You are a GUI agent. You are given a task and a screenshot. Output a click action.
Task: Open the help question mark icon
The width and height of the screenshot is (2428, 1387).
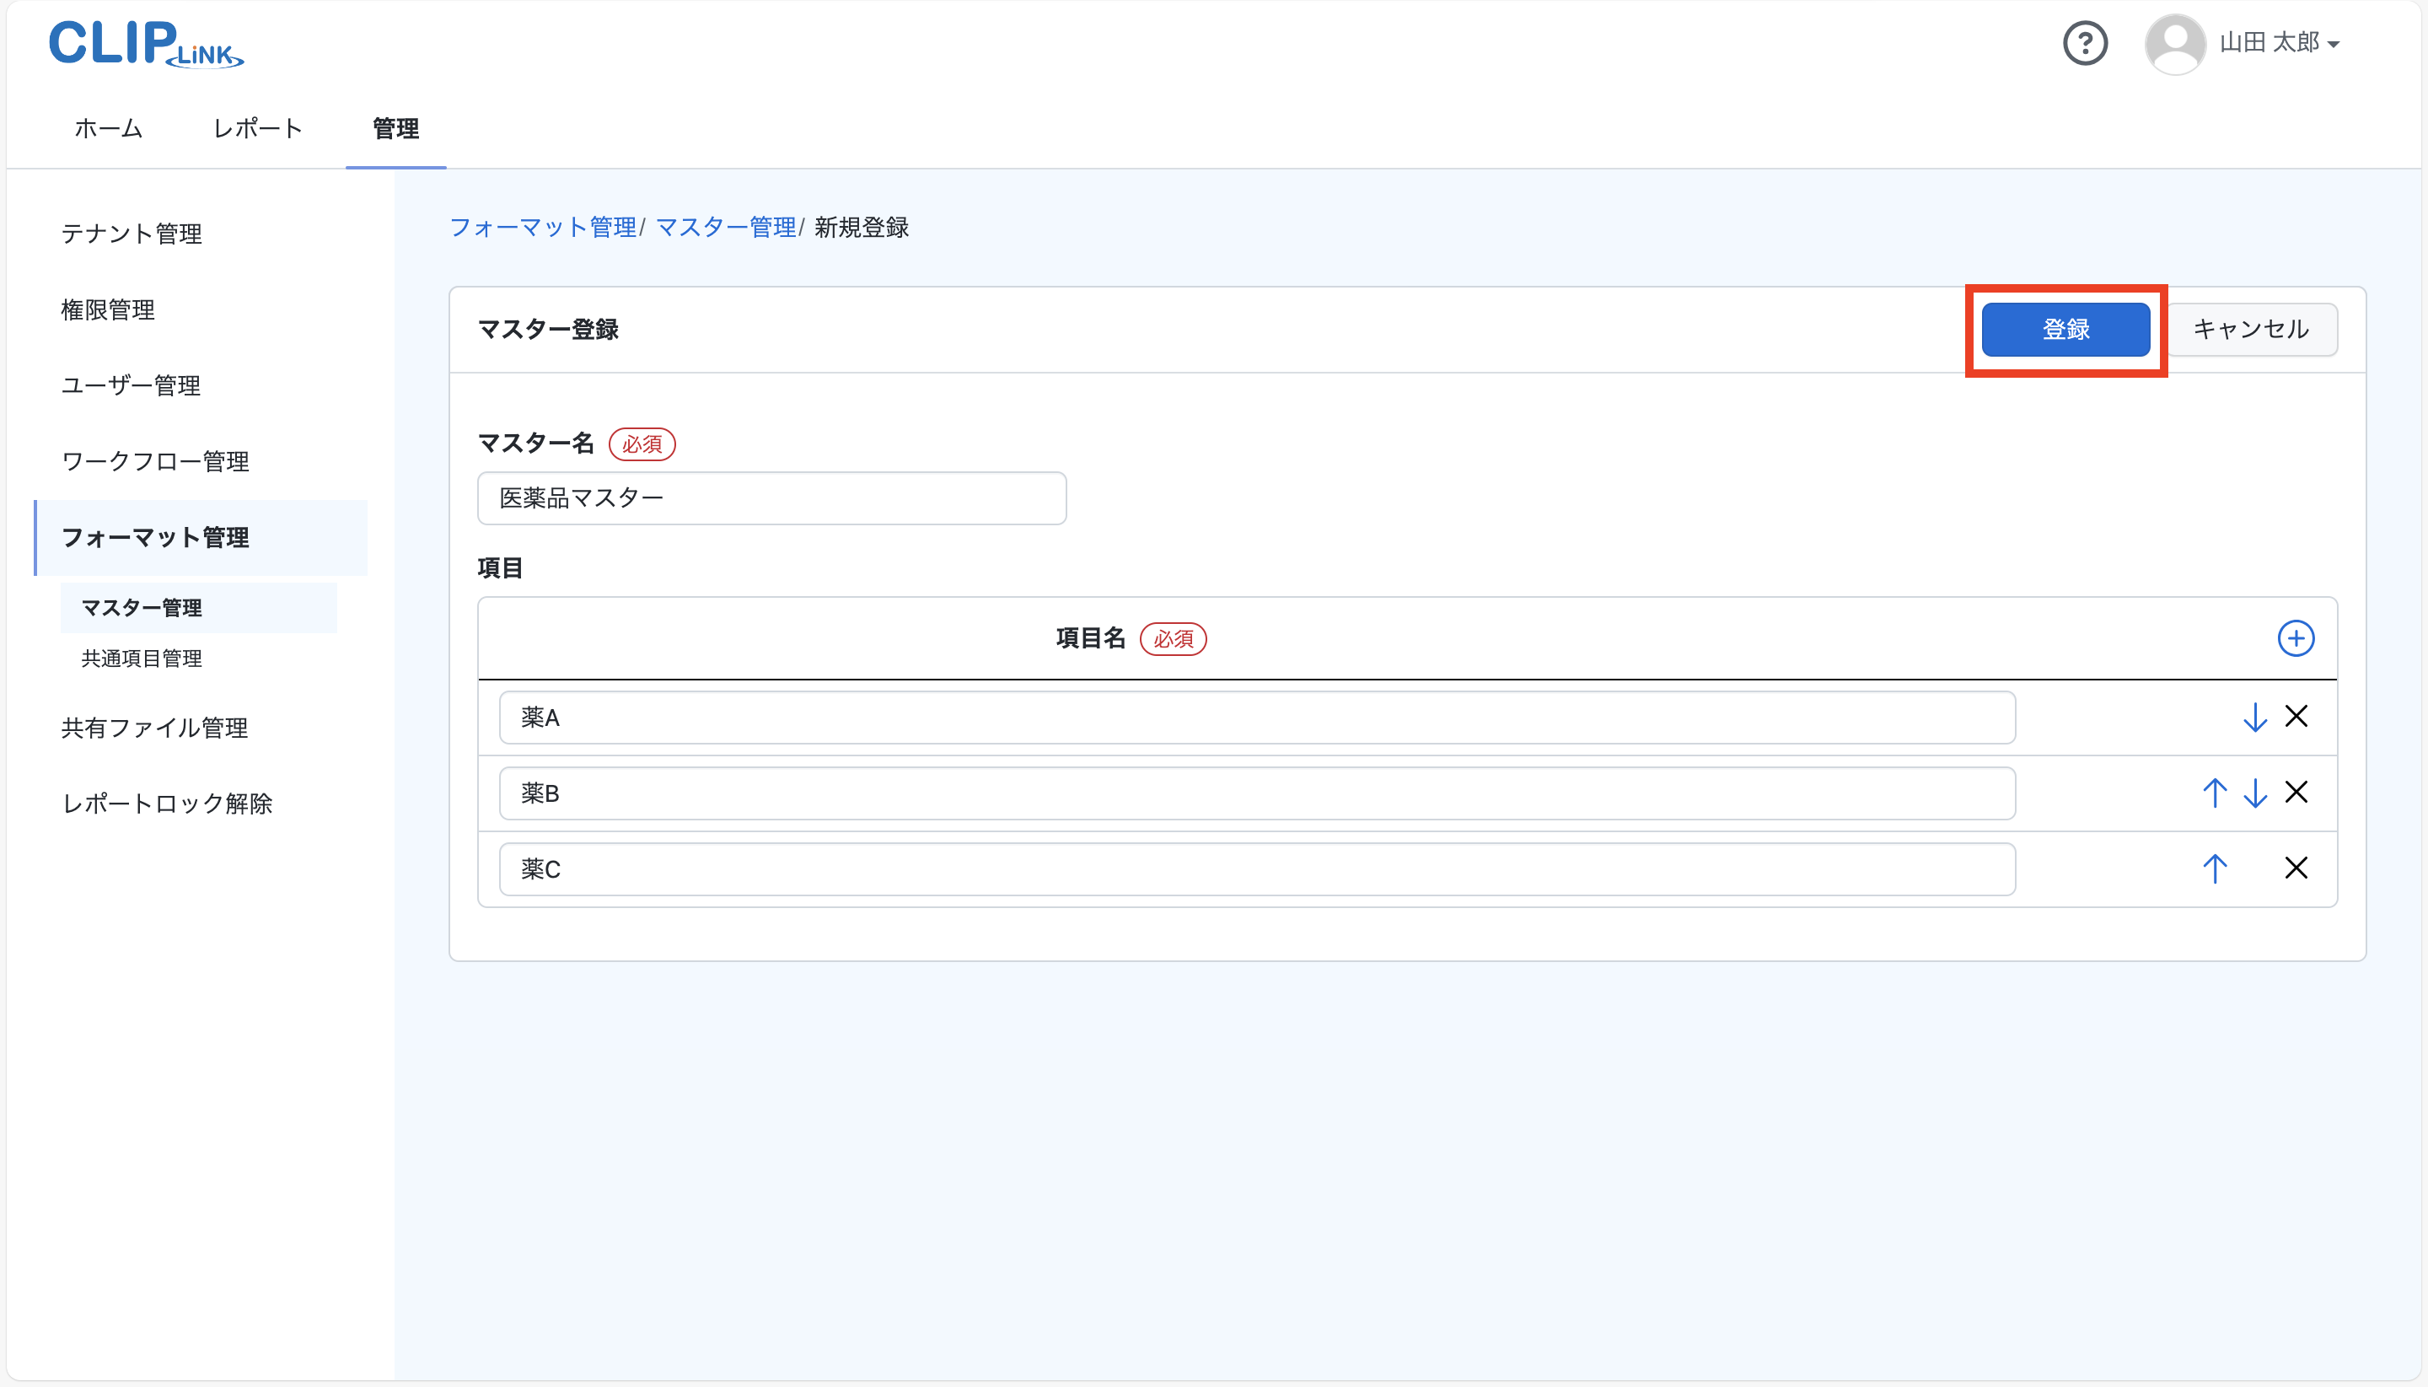2085,43
